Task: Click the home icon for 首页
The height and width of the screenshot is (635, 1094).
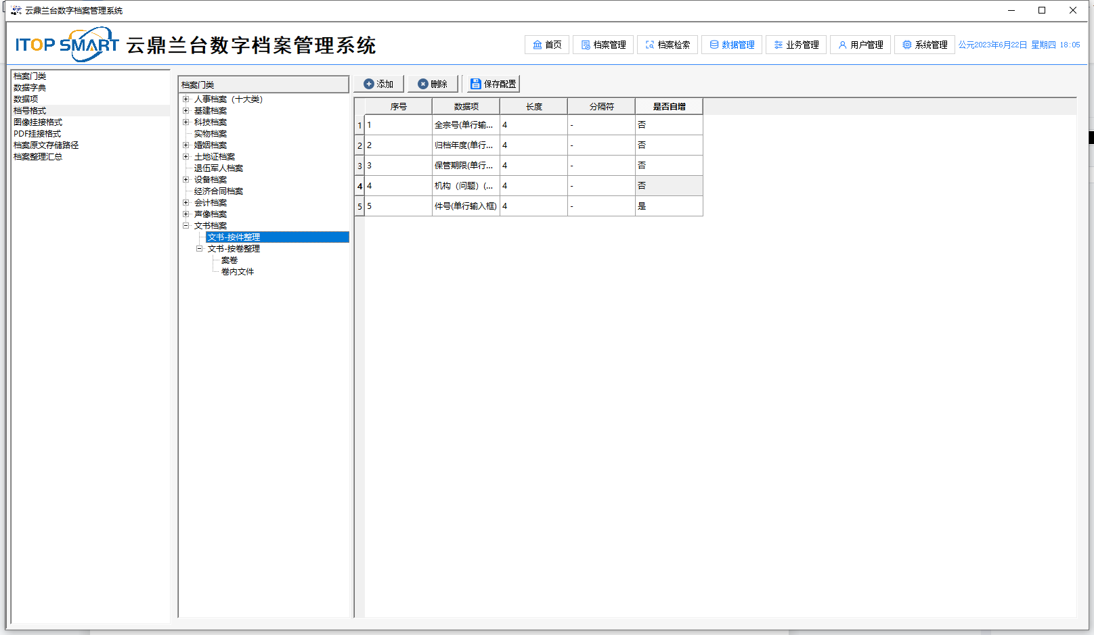Action: (537, 45)
